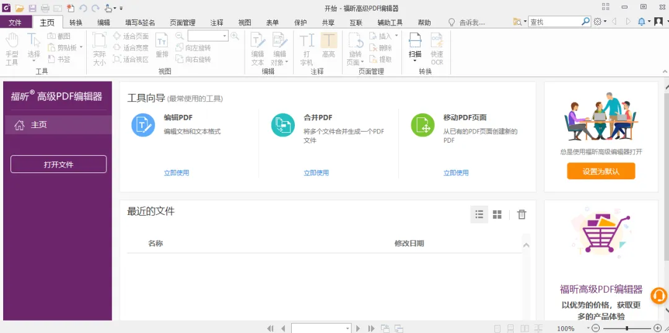Image resolution: width=669 pixels, height=333 pixels.
Task: Click the Open folder icon in quick access toolbar
Action: [19, 7]
